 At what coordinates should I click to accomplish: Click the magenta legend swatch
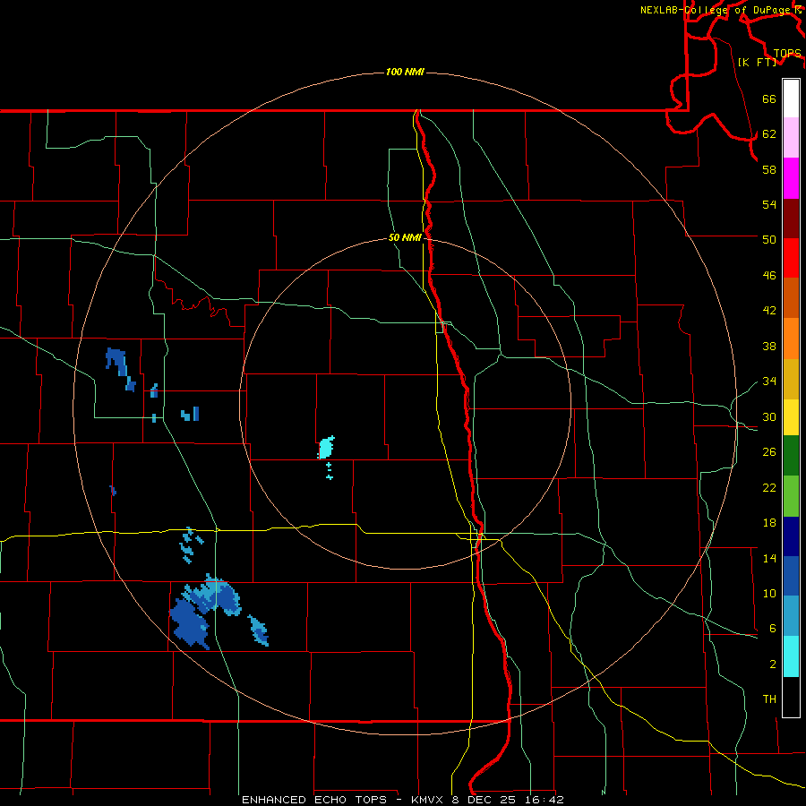791,178
